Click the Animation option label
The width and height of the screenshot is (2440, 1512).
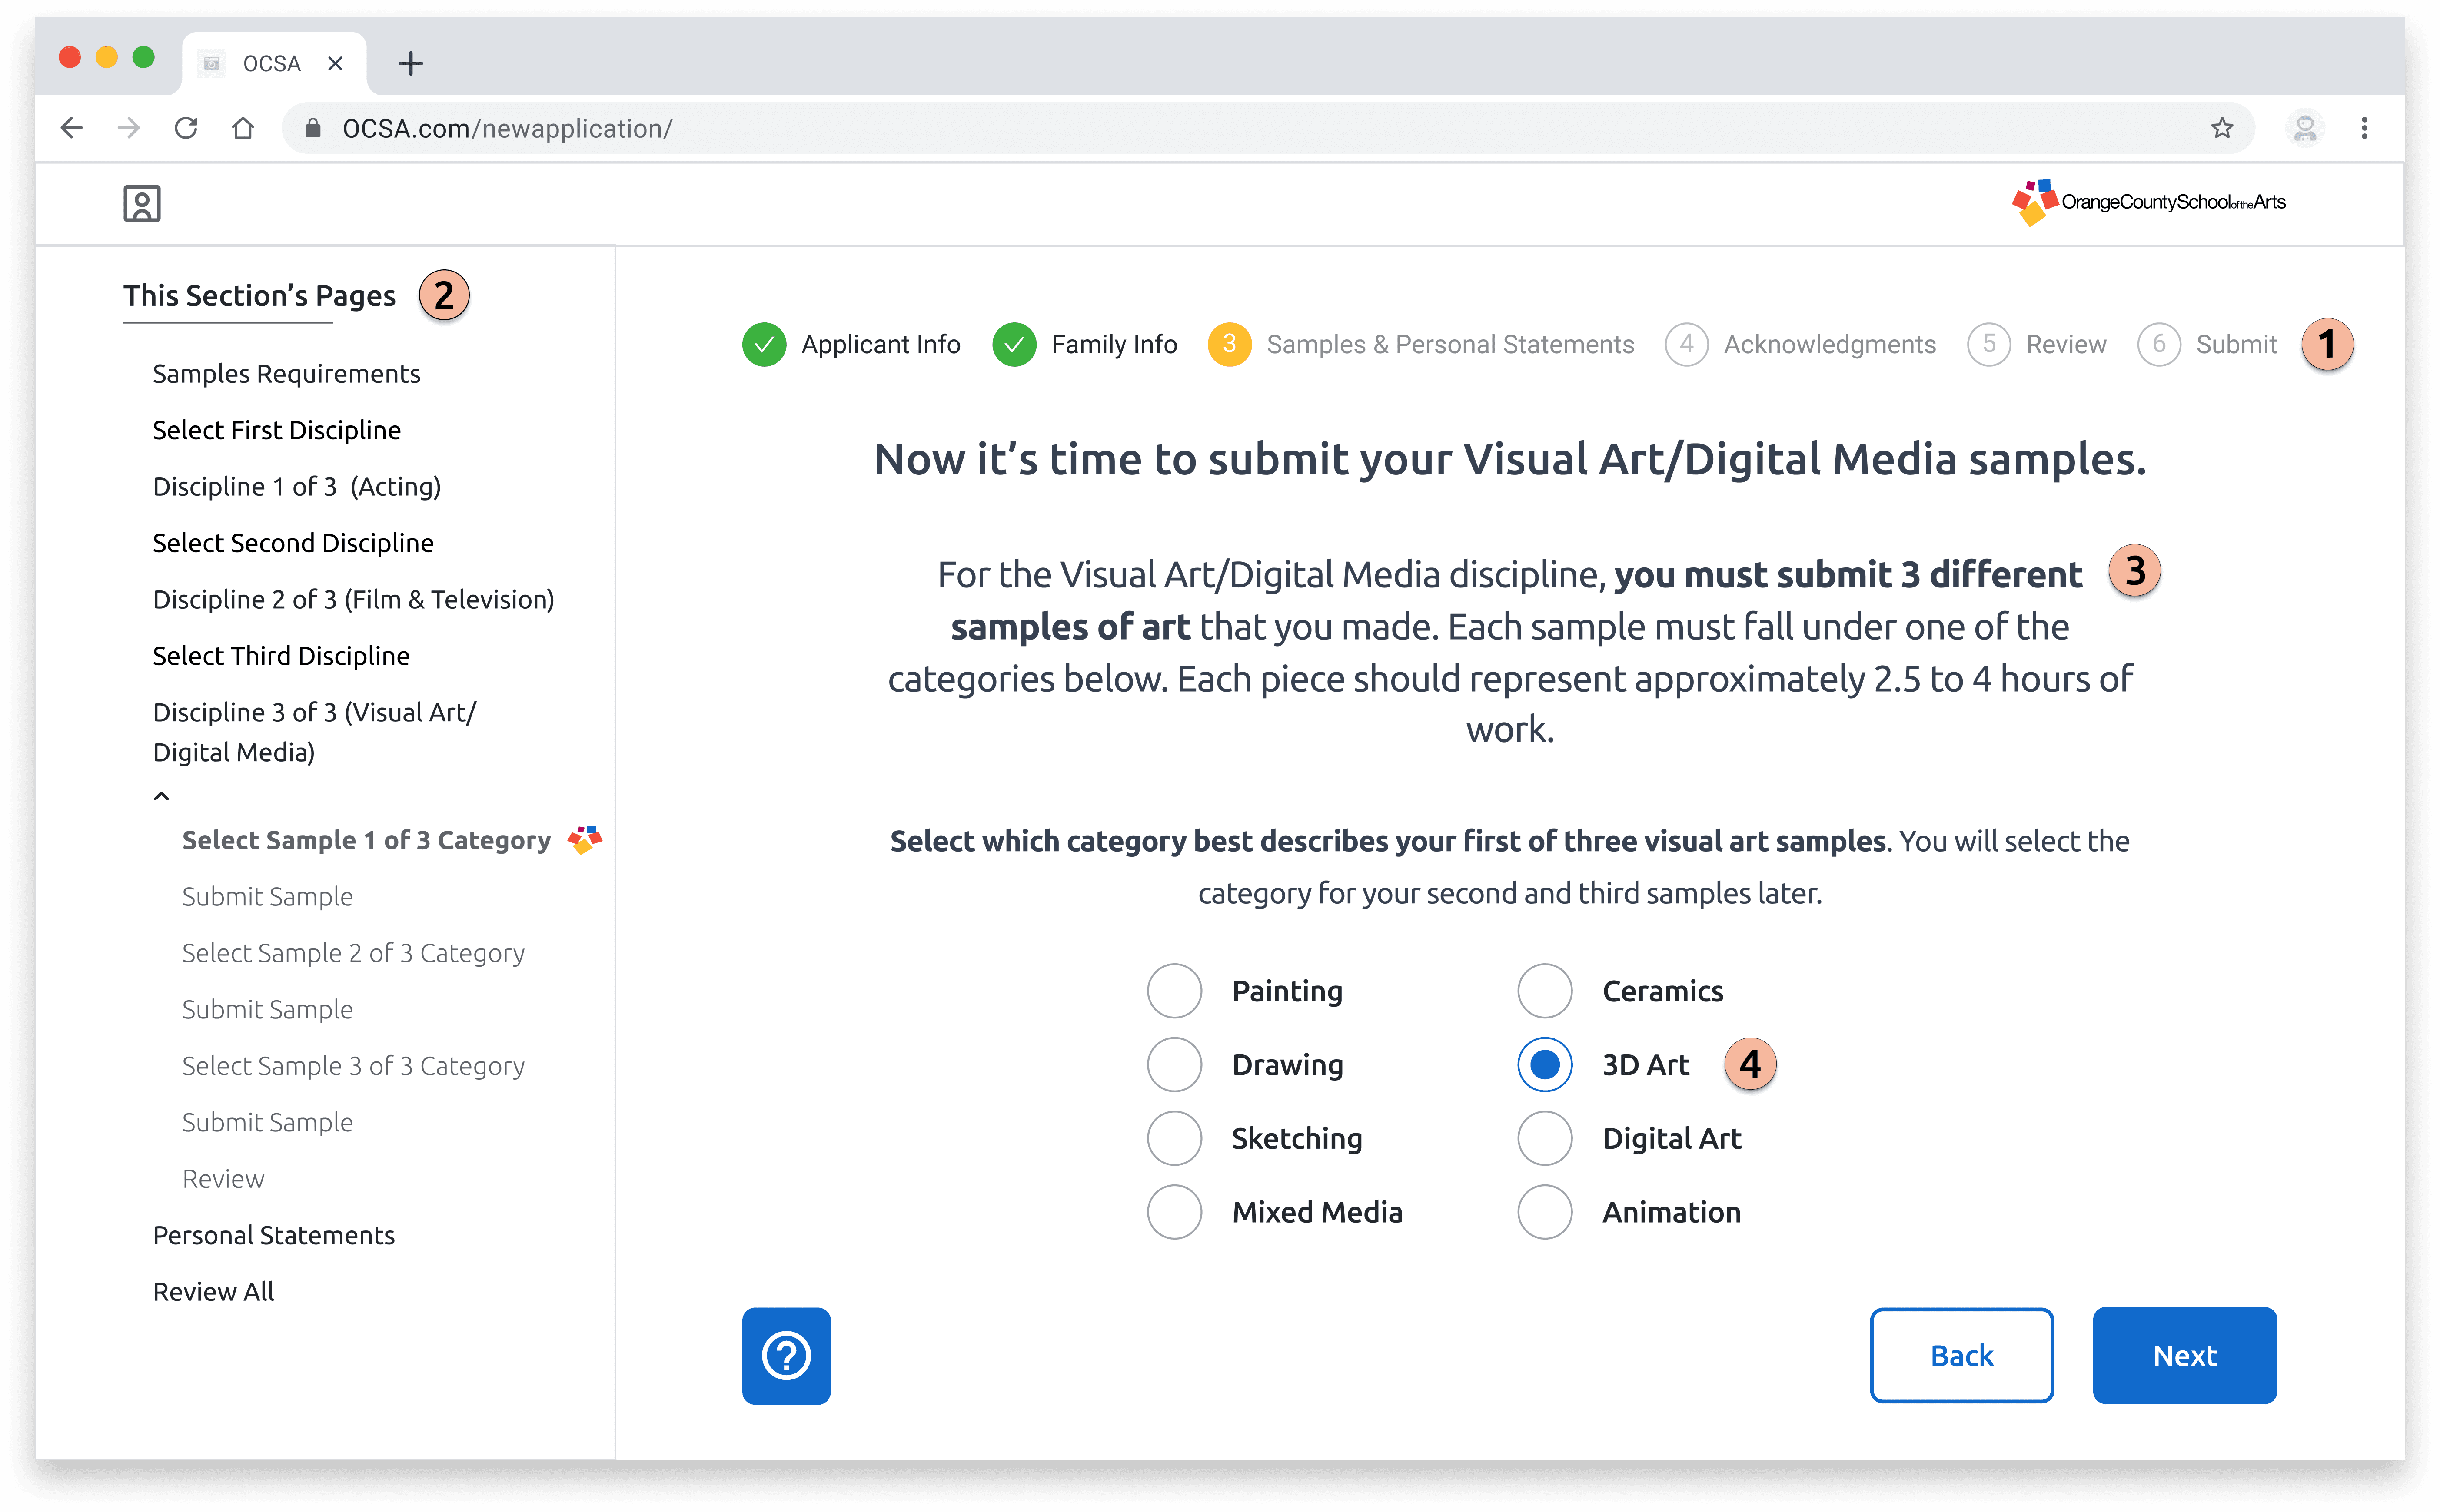(x=1672, y=1212)
